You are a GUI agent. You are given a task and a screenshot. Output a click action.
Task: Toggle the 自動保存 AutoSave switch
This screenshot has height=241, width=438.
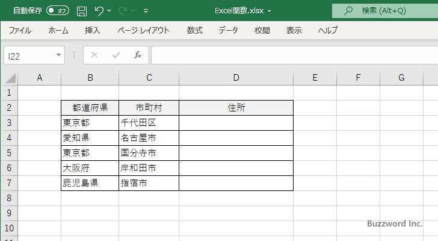(x=58, y=11)
